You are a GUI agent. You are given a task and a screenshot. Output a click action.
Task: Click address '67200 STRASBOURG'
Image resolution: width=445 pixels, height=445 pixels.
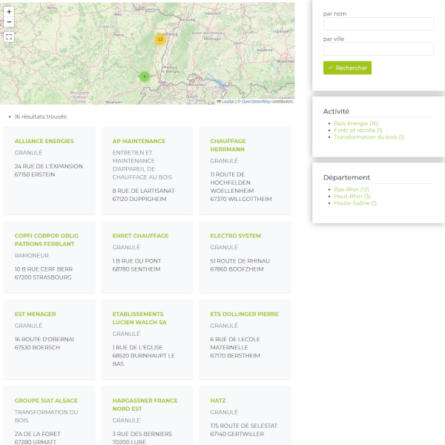(x=43, y=277)
